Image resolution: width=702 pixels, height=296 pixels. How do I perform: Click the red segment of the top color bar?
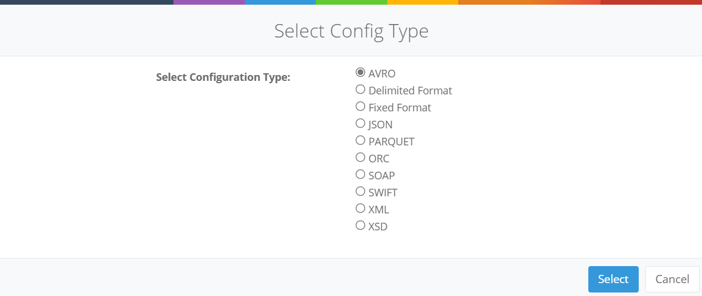click(650, 2)
